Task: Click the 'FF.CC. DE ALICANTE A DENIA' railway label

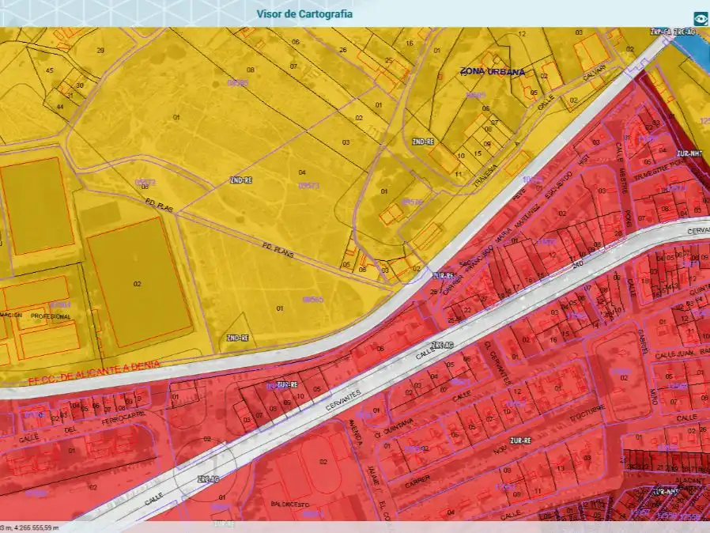Action: 94,372
